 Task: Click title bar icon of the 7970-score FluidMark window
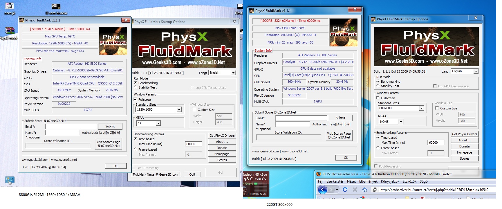pos(21,20)
